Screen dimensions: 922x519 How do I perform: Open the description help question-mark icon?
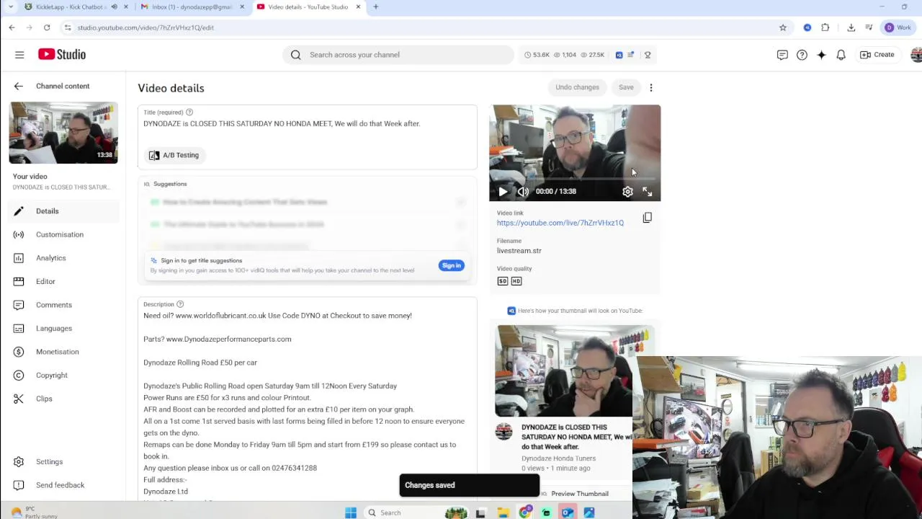click(180, 304)
